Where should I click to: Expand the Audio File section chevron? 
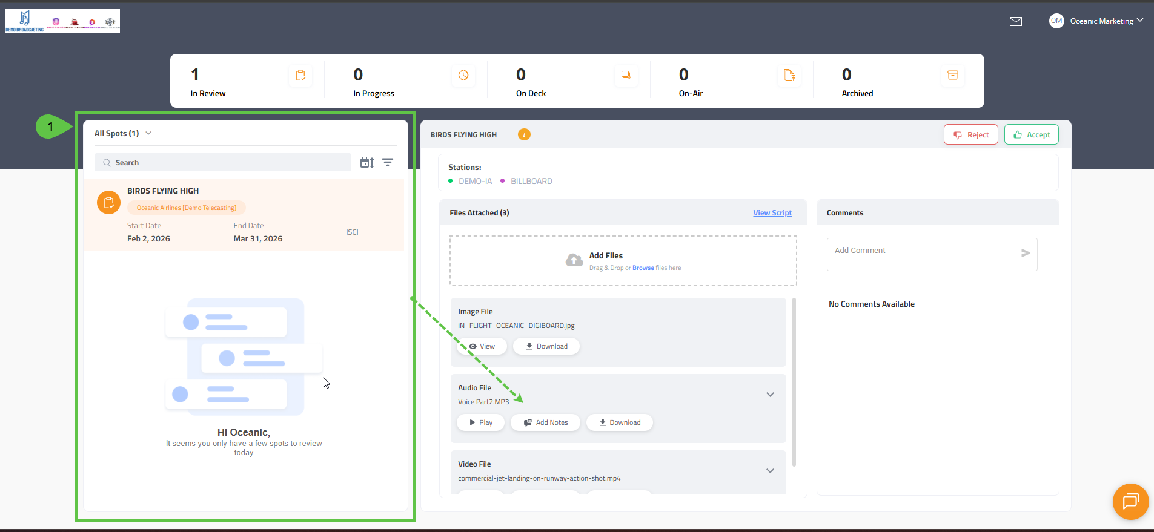coord(770,395)
